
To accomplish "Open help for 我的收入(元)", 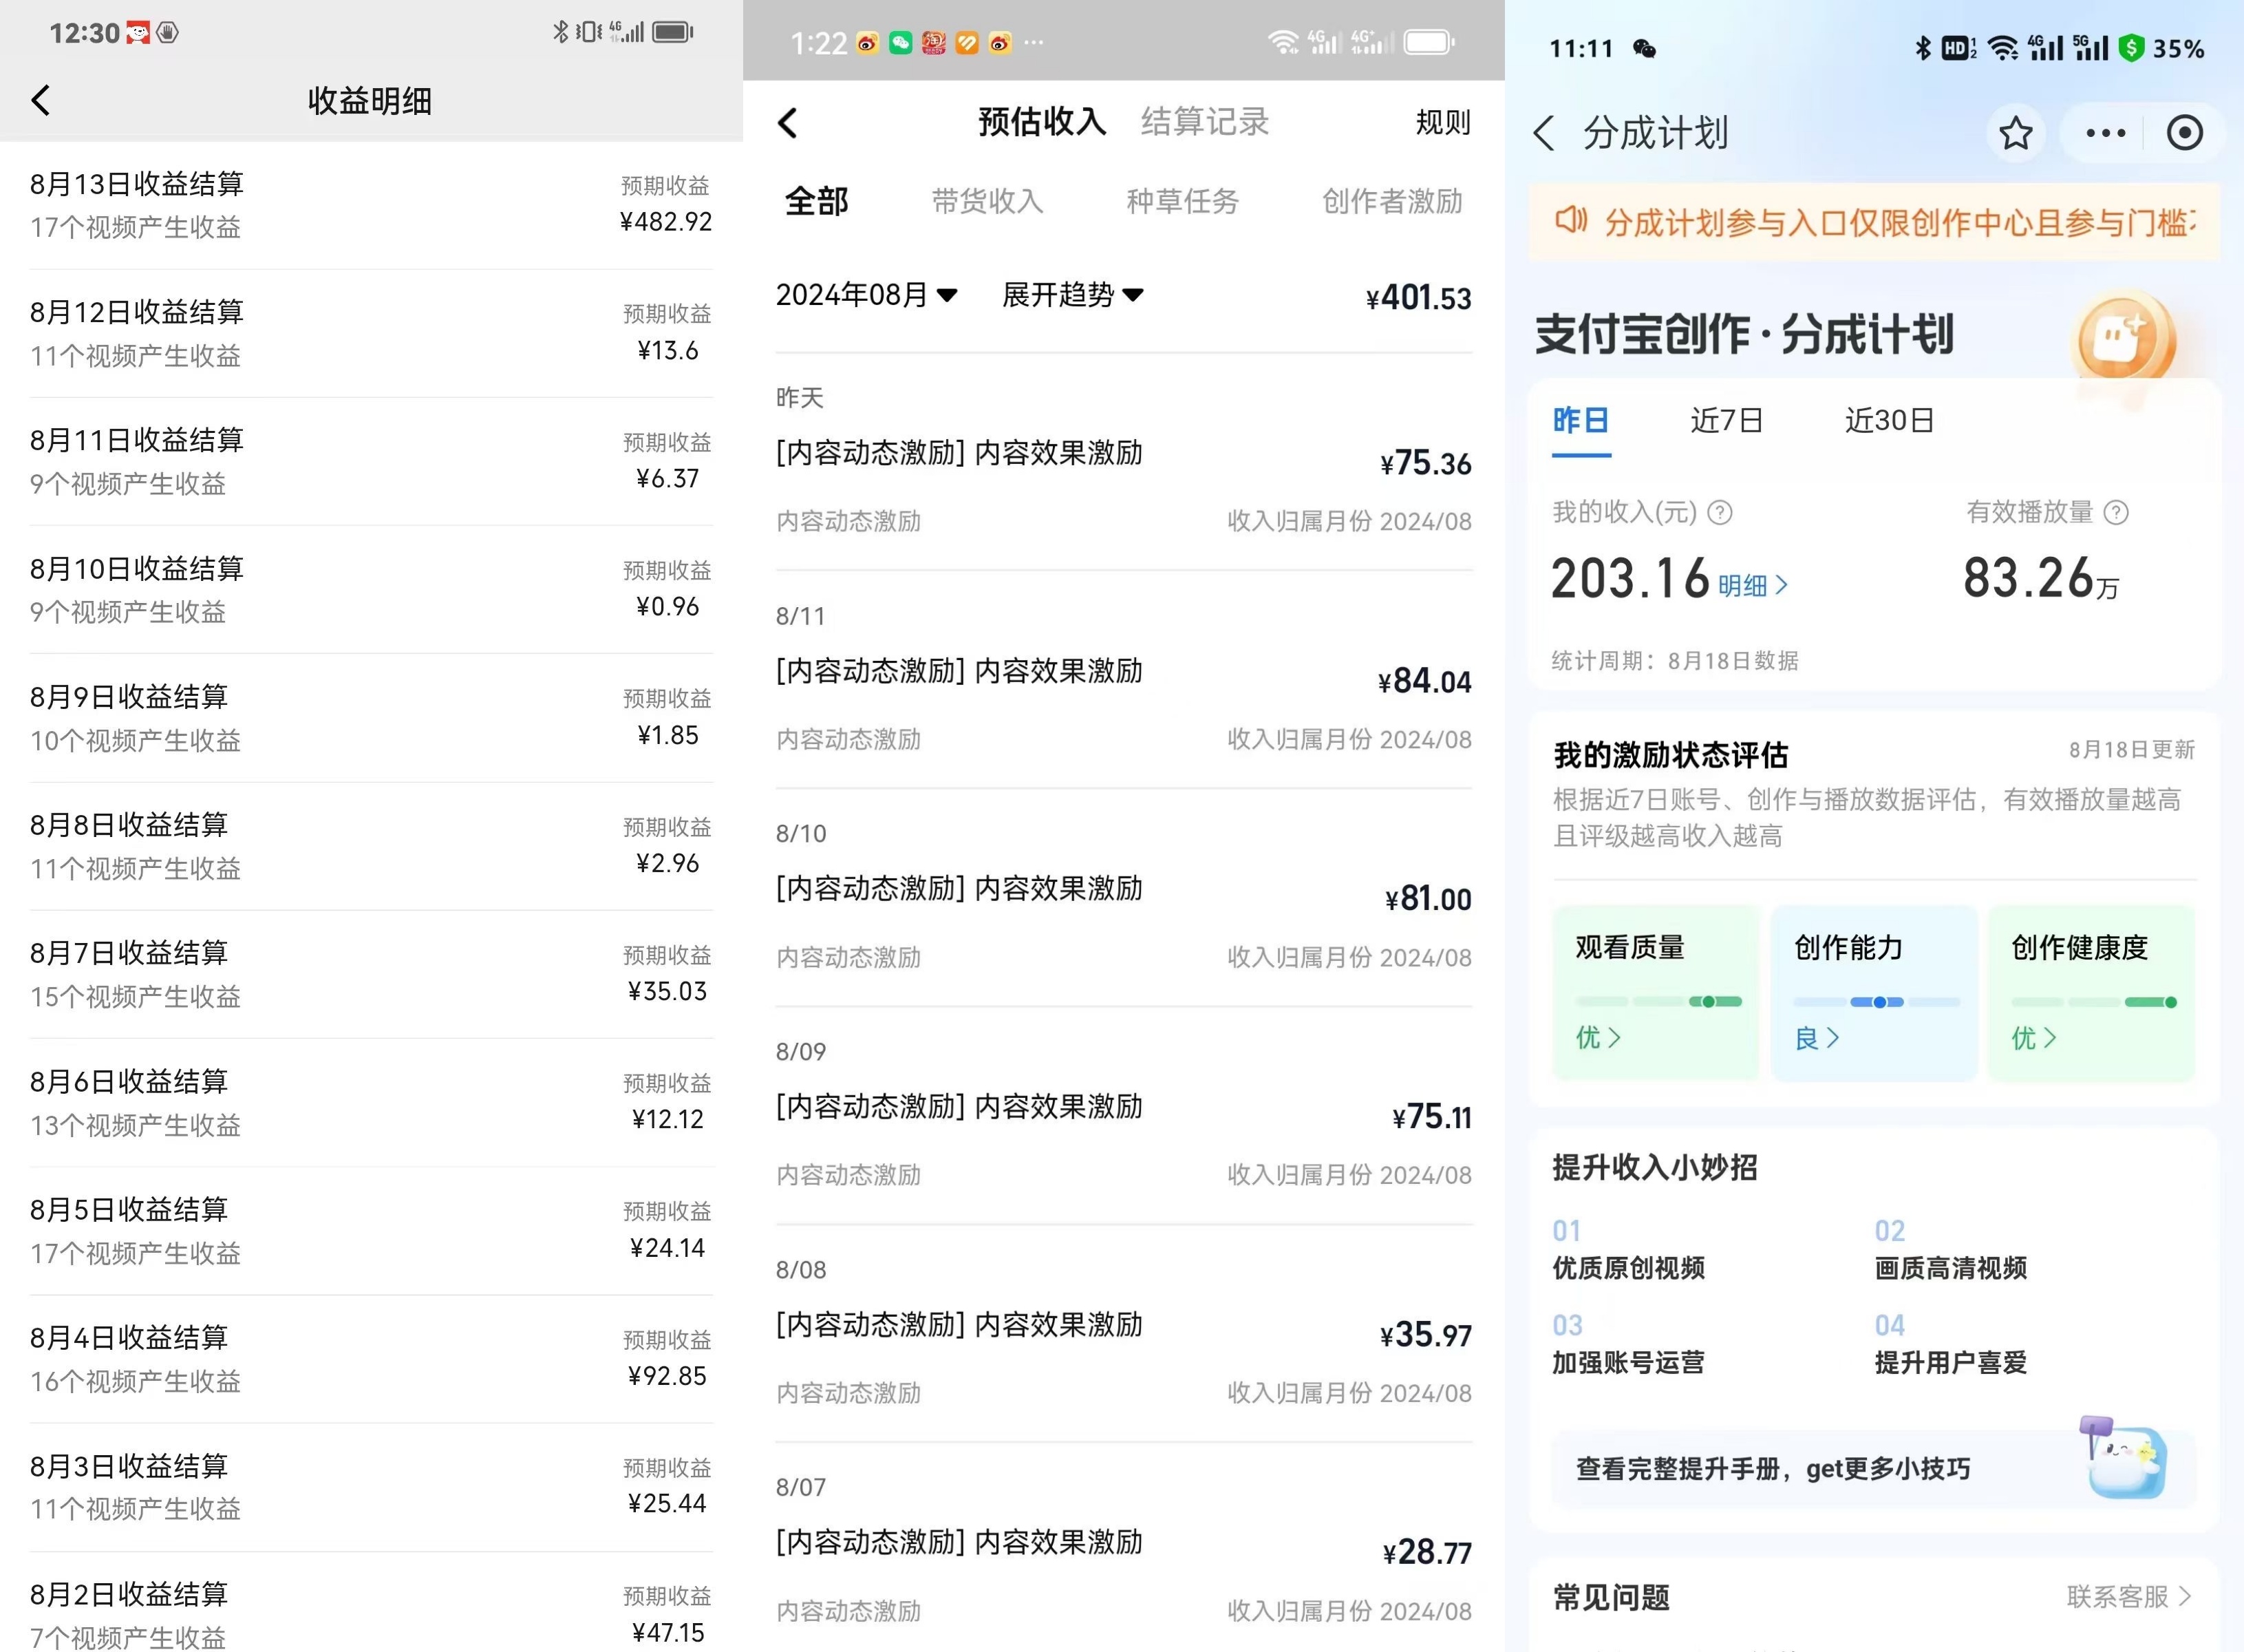I will click(x=1719, y=513).
